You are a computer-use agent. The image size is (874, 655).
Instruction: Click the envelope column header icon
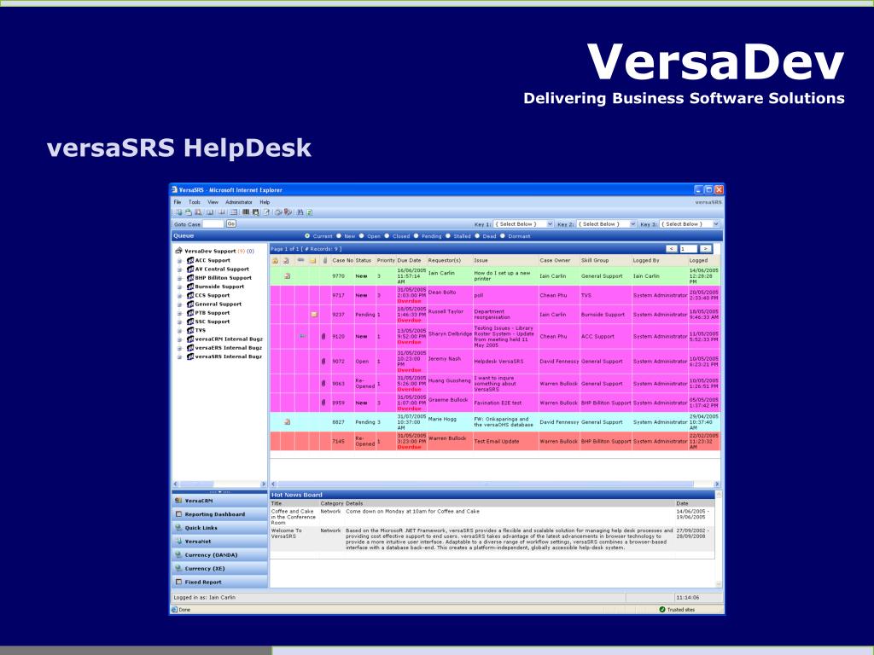312,260
